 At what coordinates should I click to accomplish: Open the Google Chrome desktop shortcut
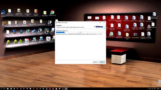tap(52, 13)
